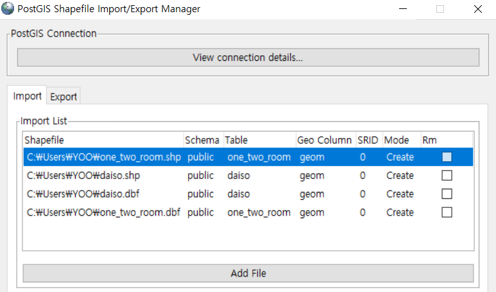Click the PostGIS globe application icon
The width and height of the screenshot is (496, 292).
[8, 8]
